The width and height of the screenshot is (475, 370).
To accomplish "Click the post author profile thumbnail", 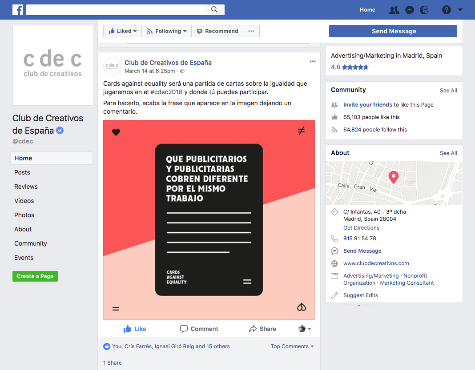I will pyautogui.click(x=112, y=66).
